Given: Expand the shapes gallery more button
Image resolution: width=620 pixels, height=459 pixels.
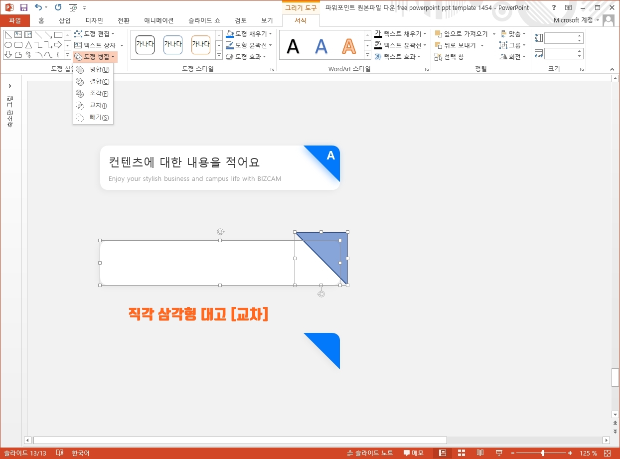Looking at the screenshot, I should point(67,55).
